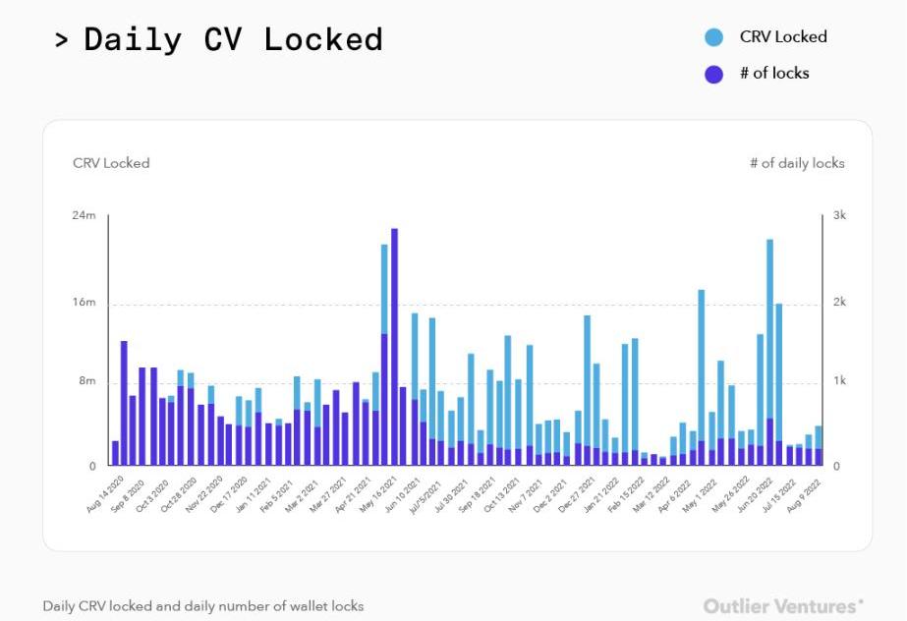Image resolution: width=907 pixels, height=621 pixels.
Task: Select the # of daily locks axis title
Action: [797, 163]
